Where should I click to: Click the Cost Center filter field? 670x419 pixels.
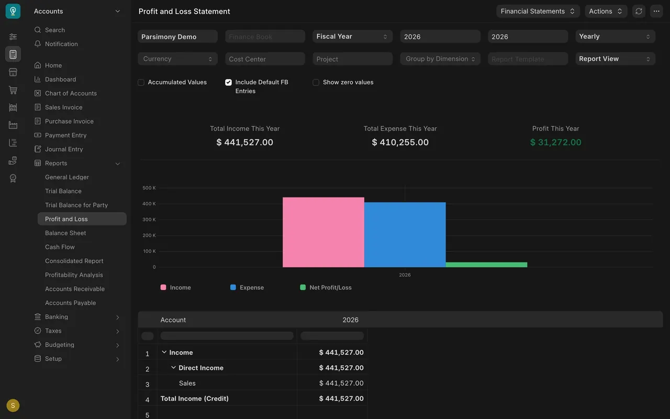coord(265,59)
